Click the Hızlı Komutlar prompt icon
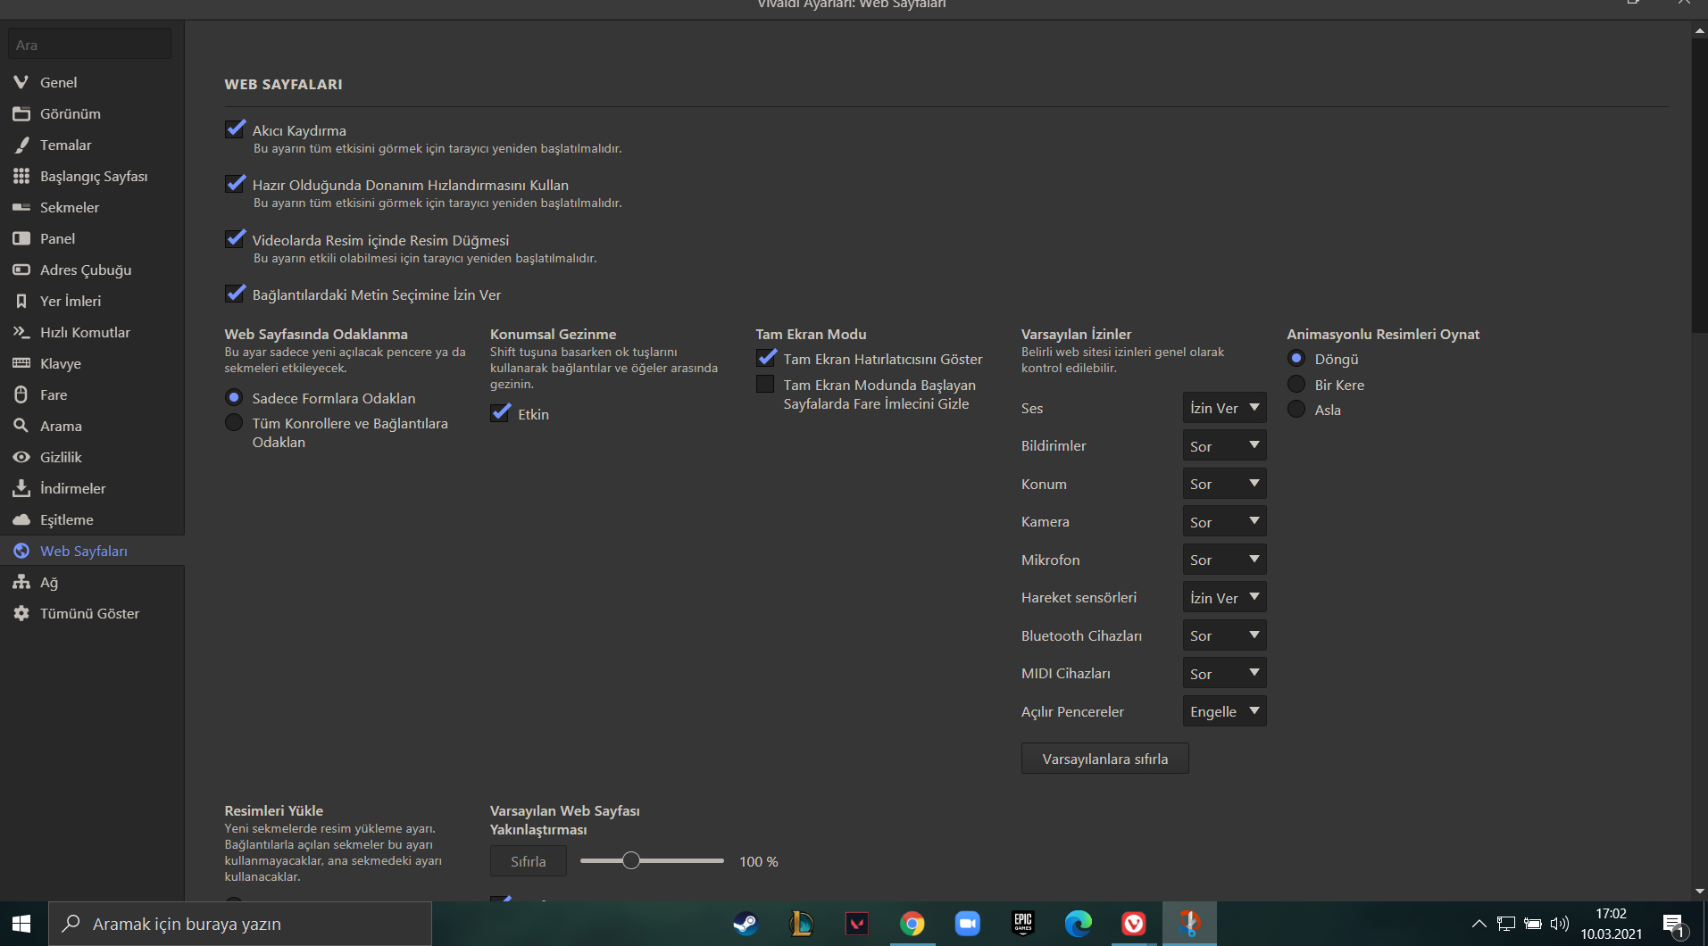 click(x=21, y=332)
